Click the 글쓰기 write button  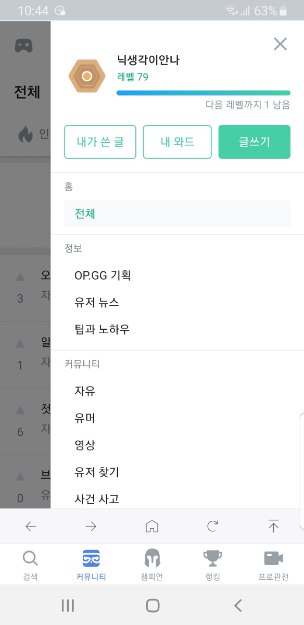pos(254,142)
